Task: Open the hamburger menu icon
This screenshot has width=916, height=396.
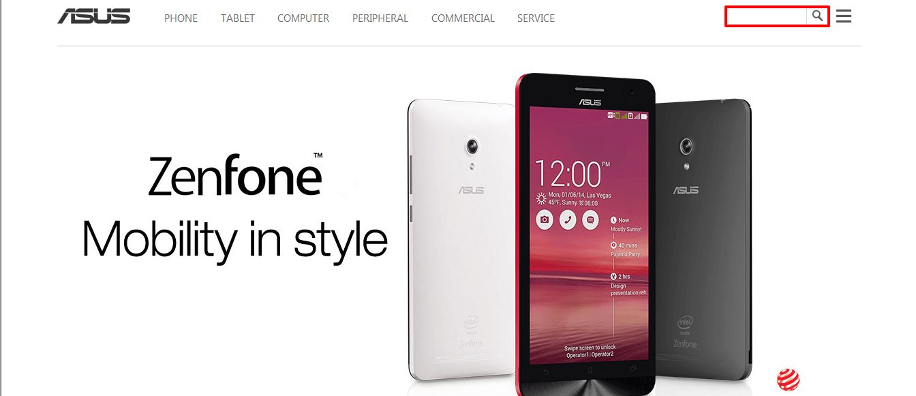Action: tap(844, 16)
